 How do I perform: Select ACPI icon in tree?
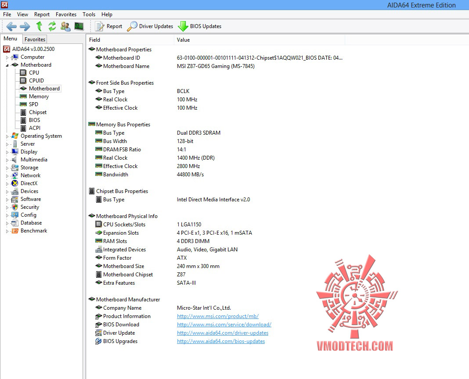pos(23,128)
